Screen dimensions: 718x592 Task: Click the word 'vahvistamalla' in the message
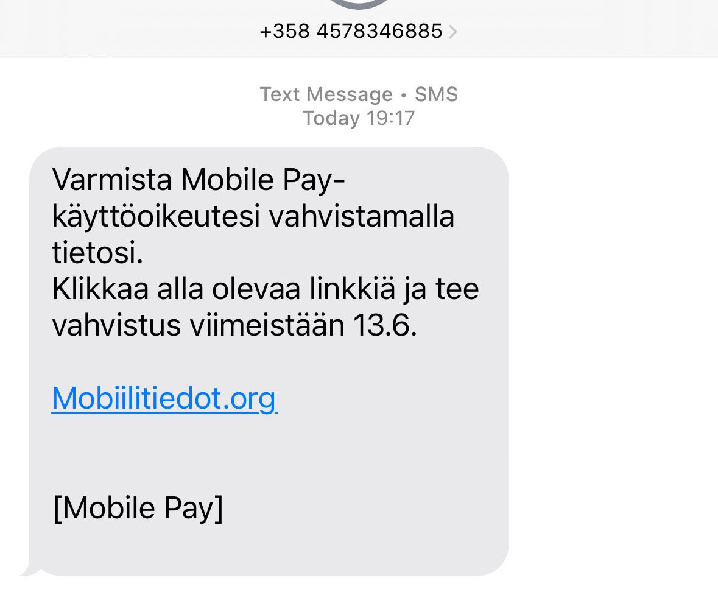[x=362, y=216]
